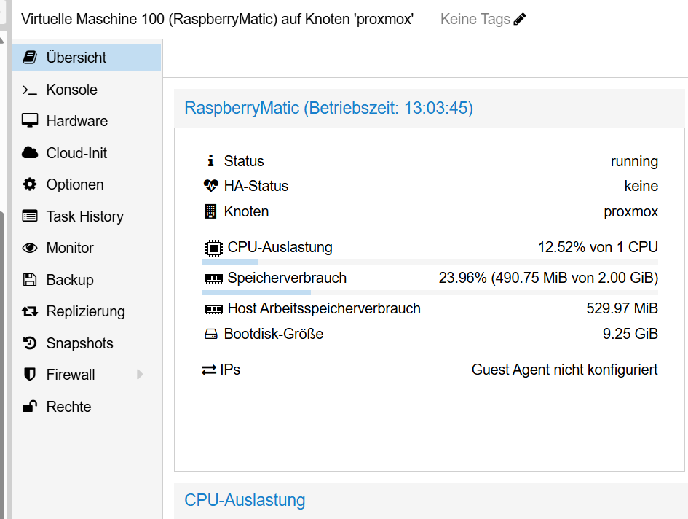Open the Übersicht section
This screenshot has width=688, height=519.
(87, 58)
